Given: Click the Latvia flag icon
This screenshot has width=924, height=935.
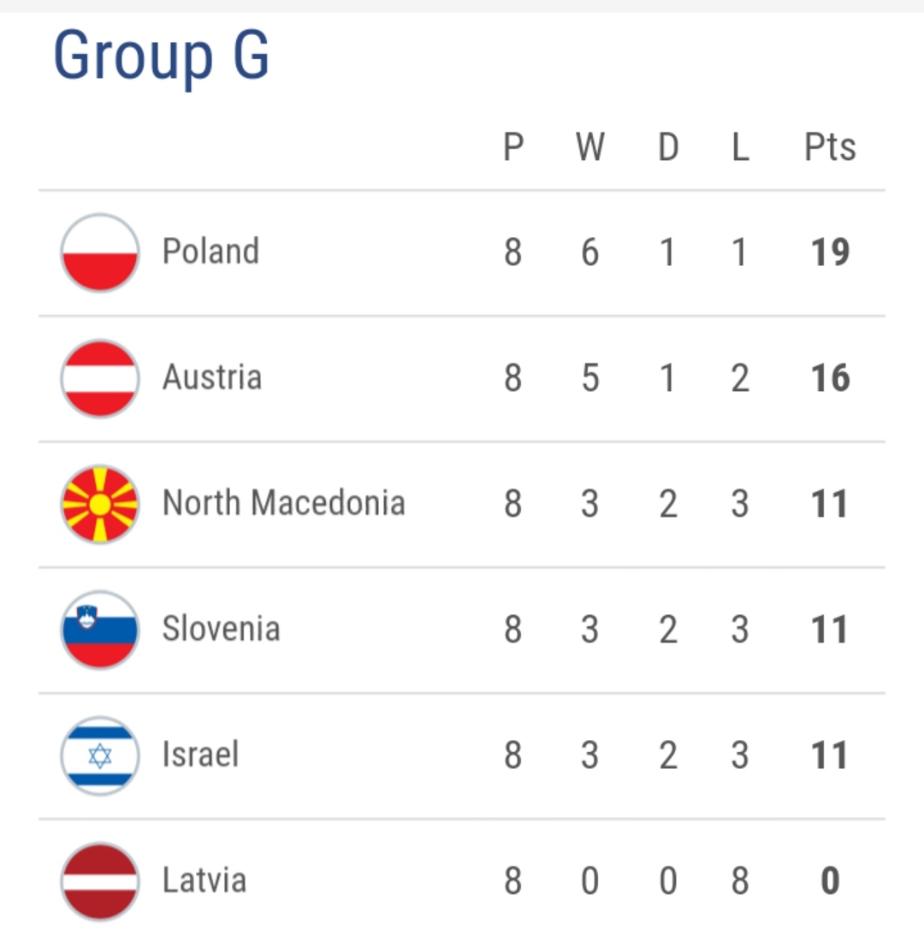Looking at the screenshot, I should [100, 881].
